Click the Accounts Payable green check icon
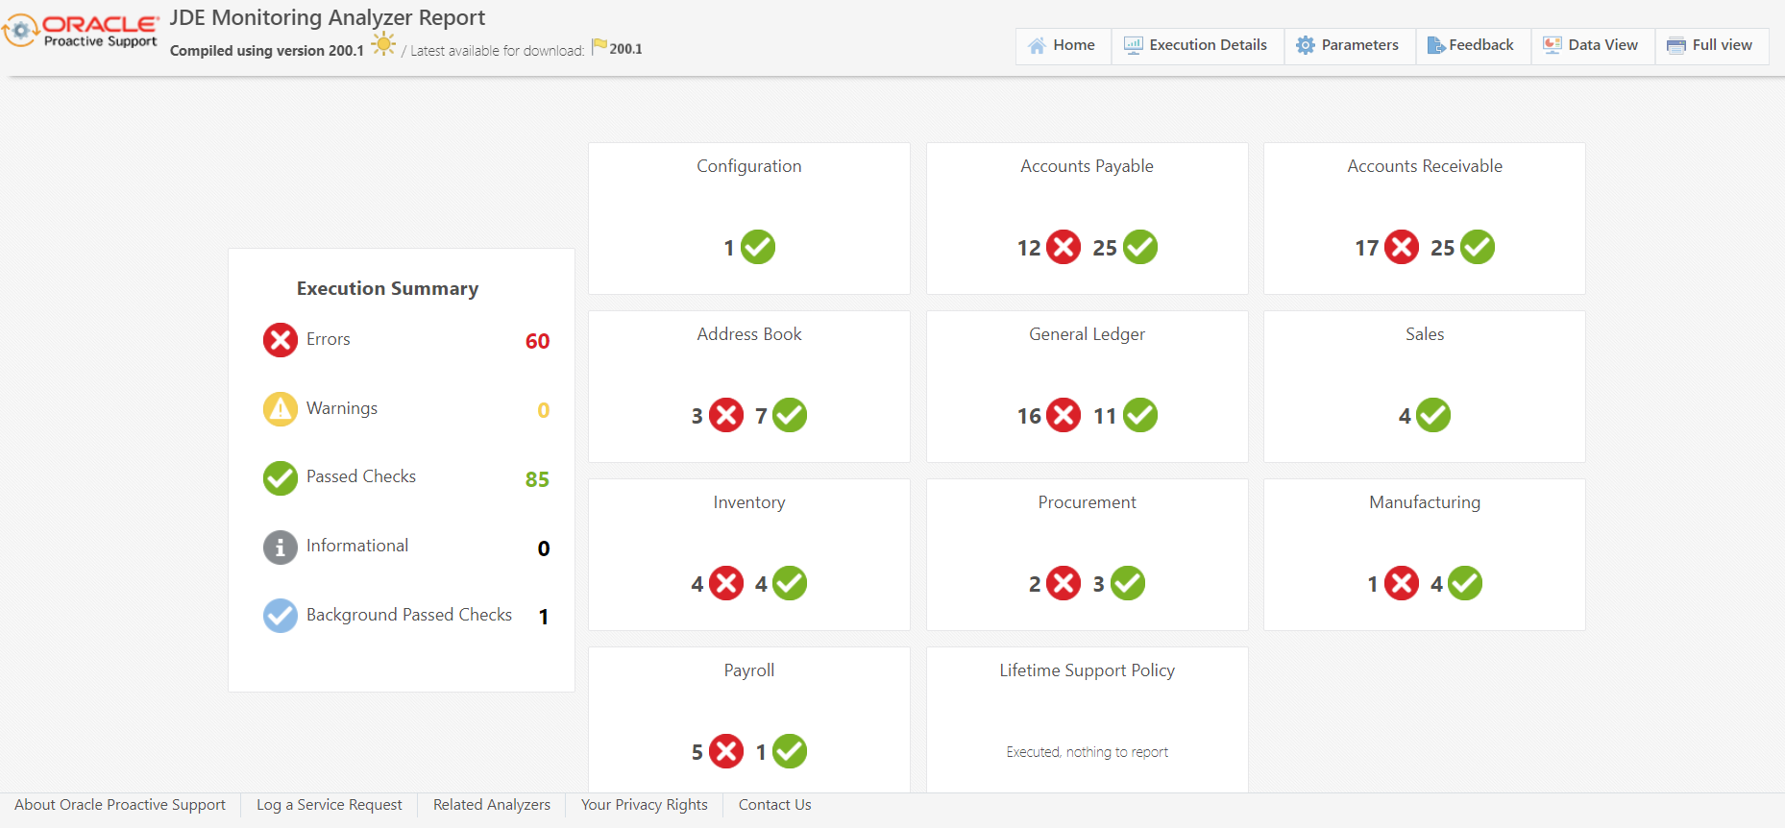The height and width of the screenshot is (828, 1785). point(1140,247)
